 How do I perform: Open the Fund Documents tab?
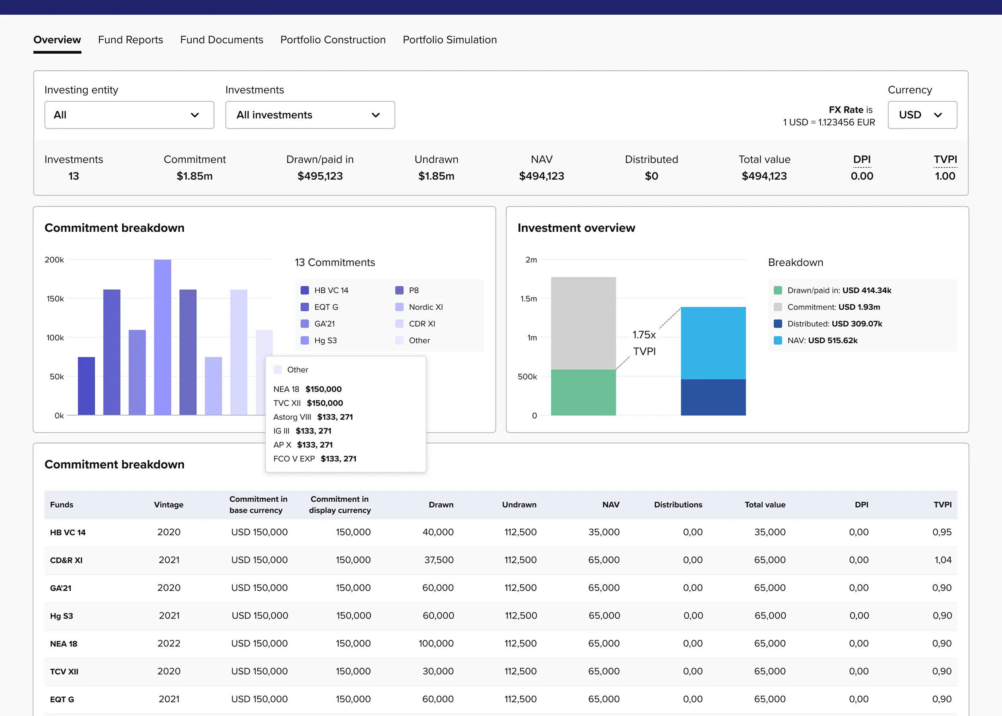click(221, 40)
